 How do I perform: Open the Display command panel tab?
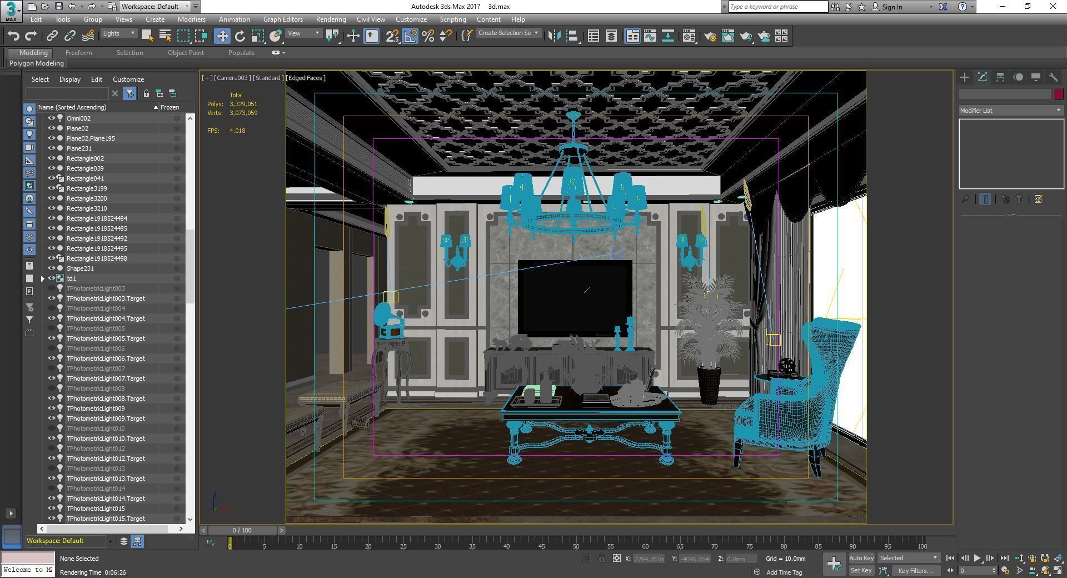tap(1036, 77)
